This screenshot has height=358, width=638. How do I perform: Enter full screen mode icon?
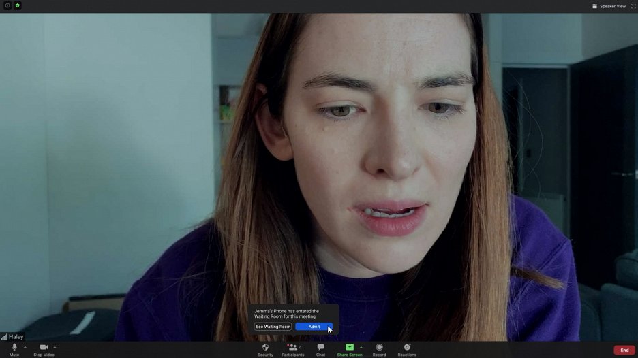(633, 6)
